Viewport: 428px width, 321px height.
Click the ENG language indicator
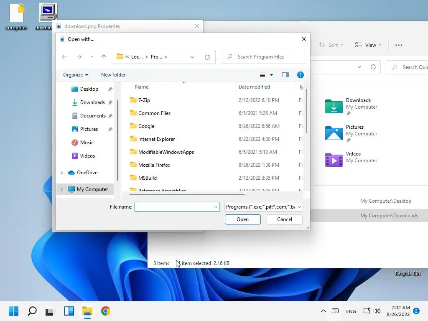(351, 311)
